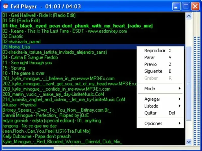This screenshot has width=202, height=151.
Task: Select Siguiente from the context menu
Action: (160, 71)
